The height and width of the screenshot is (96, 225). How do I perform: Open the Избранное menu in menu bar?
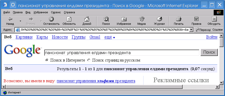[x=41, y=13]
